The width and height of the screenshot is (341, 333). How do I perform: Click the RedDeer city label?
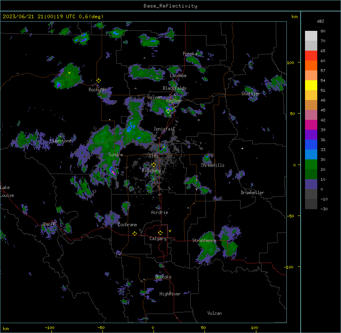coord(174,101)
